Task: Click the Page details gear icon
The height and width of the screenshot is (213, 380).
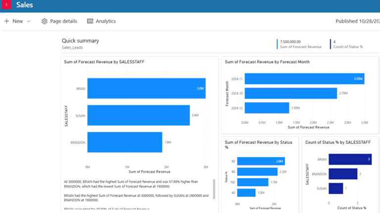Action: pyautogui.click(x=45, y=21)
